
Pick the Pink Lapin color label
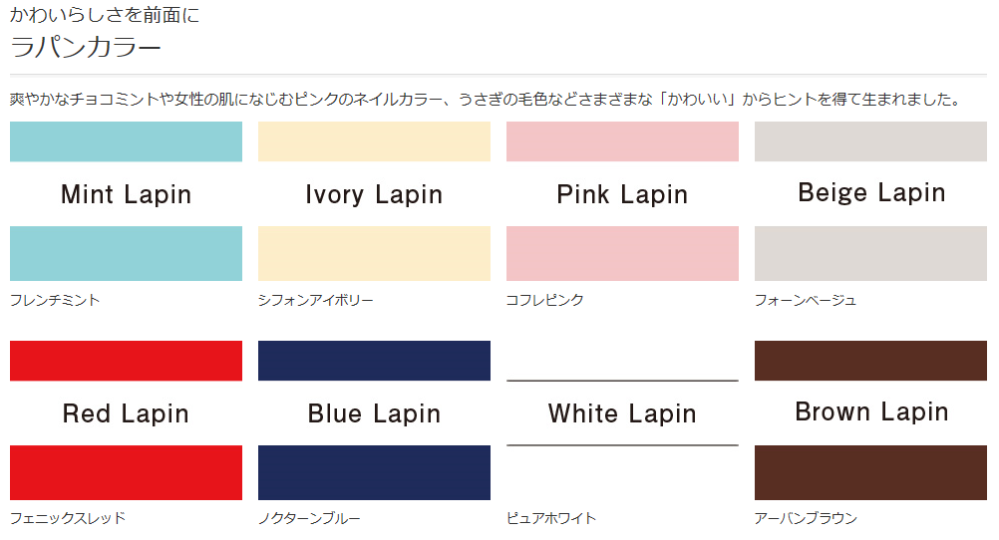[622, 194]
